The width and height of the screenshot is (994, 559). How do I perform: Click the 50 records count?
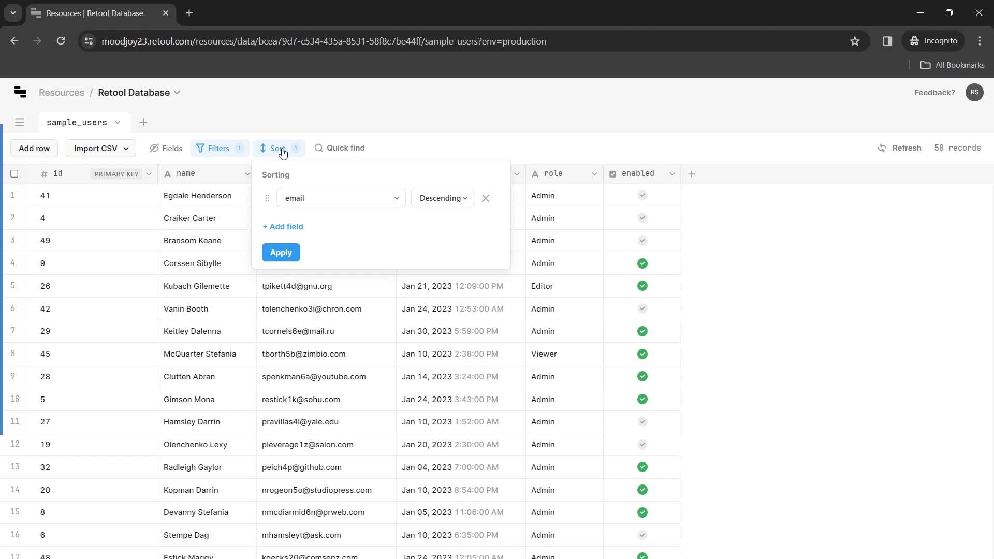[957, 148]
